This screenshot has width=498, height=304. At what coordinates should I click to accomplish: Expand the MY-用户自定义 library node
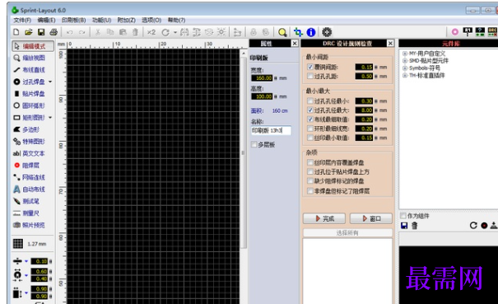tap(405, 54)
